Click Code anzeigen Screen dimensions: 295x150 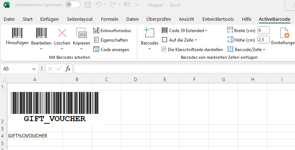[111, 50]
